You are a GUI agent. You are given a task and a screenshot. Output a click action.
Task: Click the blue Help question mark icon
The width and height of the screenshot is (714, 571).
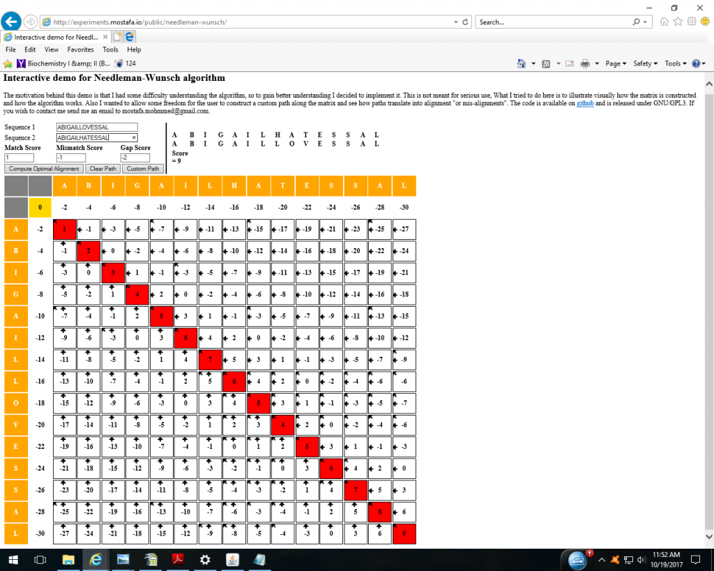click(695, 63)
